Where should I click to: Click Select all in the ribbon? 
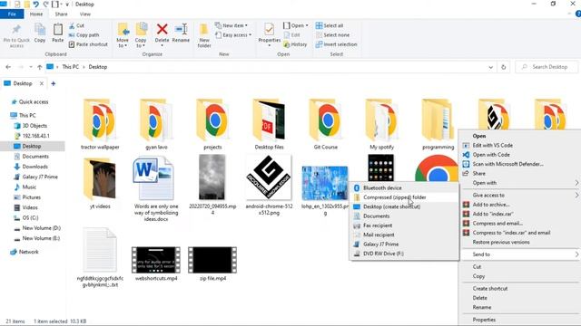coord(330,25)
